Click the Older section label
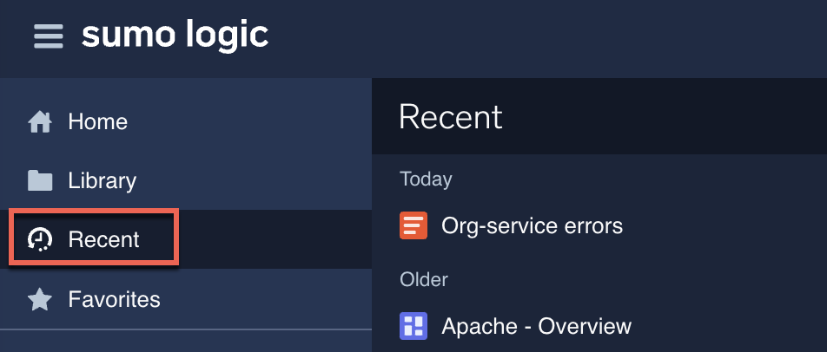The height and width of the screenshot is (352, 827). 423,279
